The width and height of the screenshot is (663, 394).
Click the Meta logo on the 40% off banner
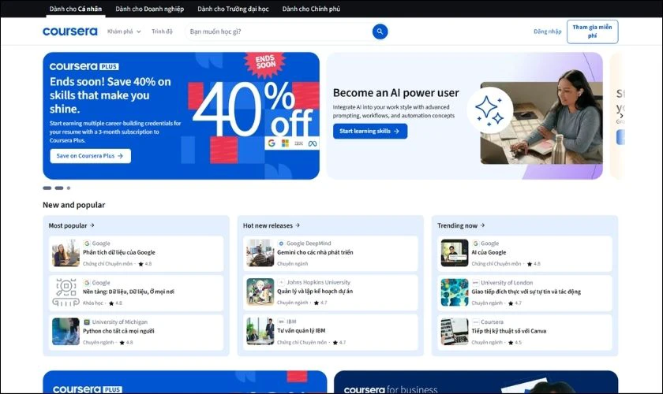click(x=313, y=143)
